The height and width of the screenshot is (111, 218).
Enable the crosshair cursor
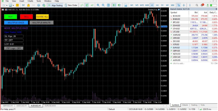coord(184,5)
